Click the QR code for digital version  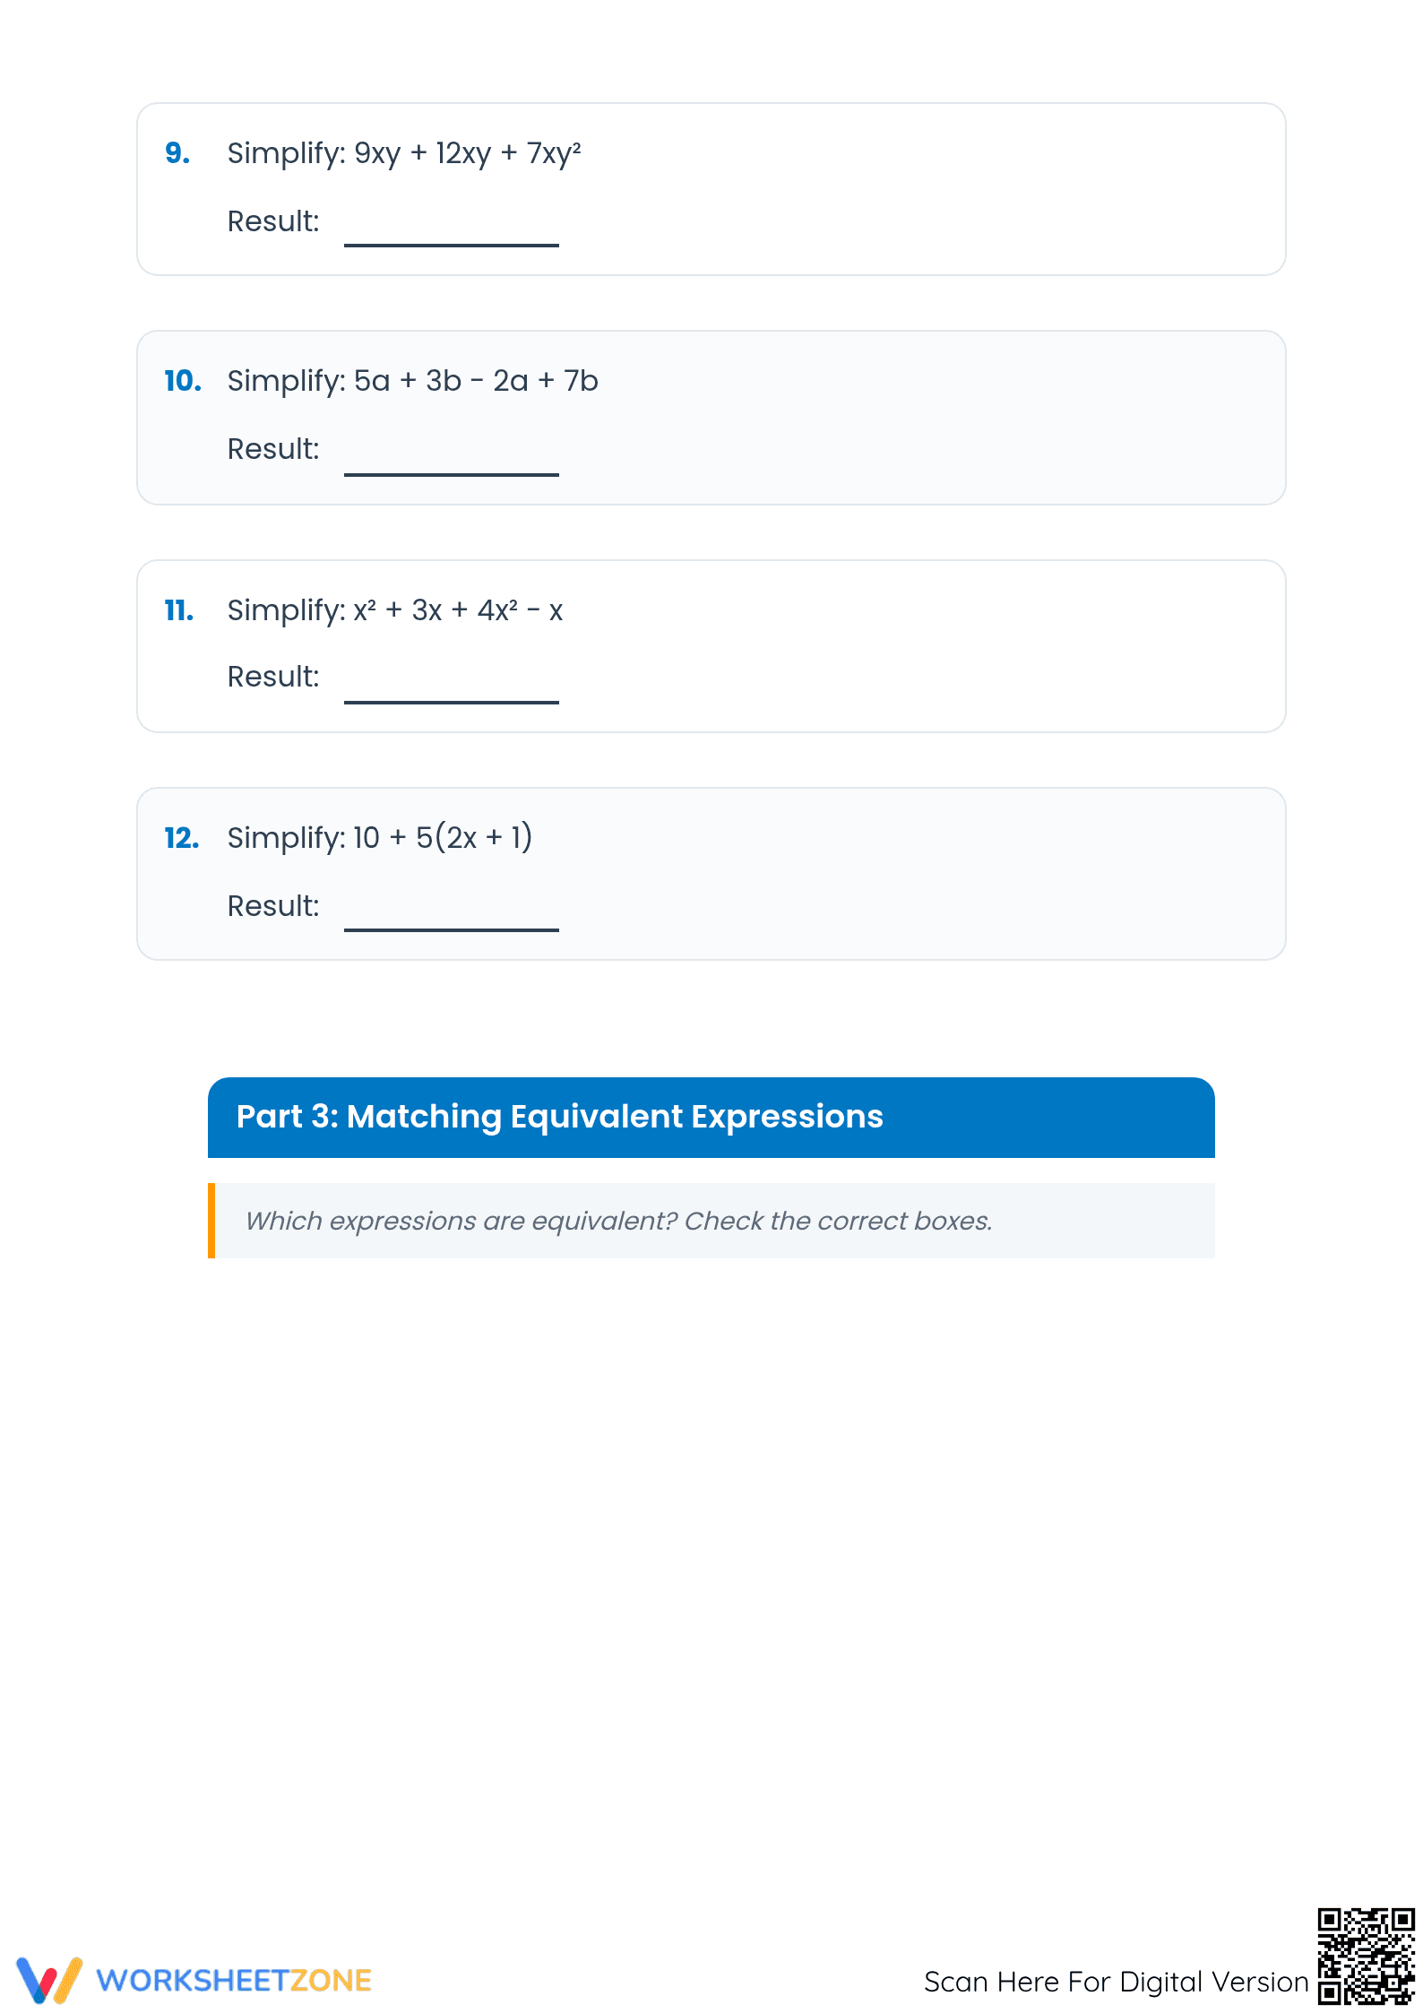point(1366,1957)
